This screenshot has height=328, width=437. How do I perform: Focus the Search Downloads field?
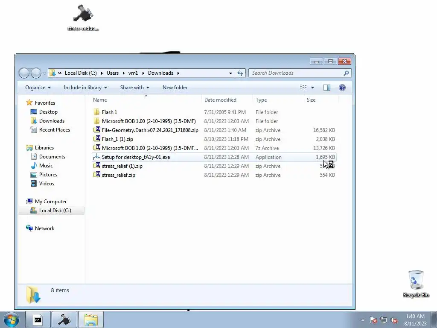[x=300, y=73]
